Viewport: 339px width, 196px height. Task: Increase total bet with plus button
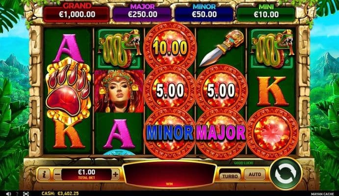tap(115, 174)
